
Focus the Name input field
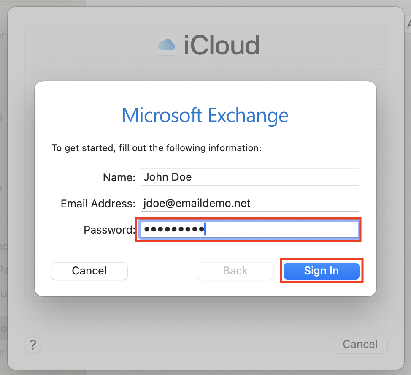pyautogui.click(x=249, y=177)
